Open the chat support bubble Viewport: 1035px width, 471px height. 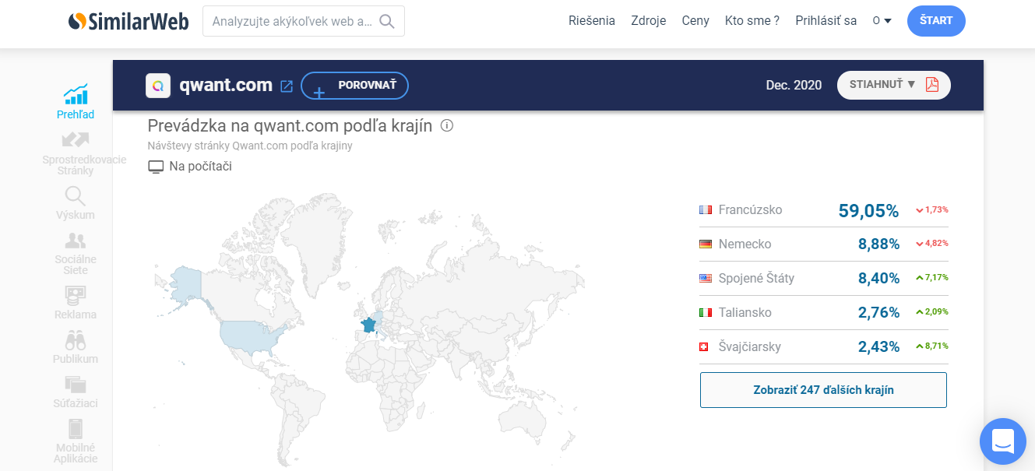click(1003, 441)
